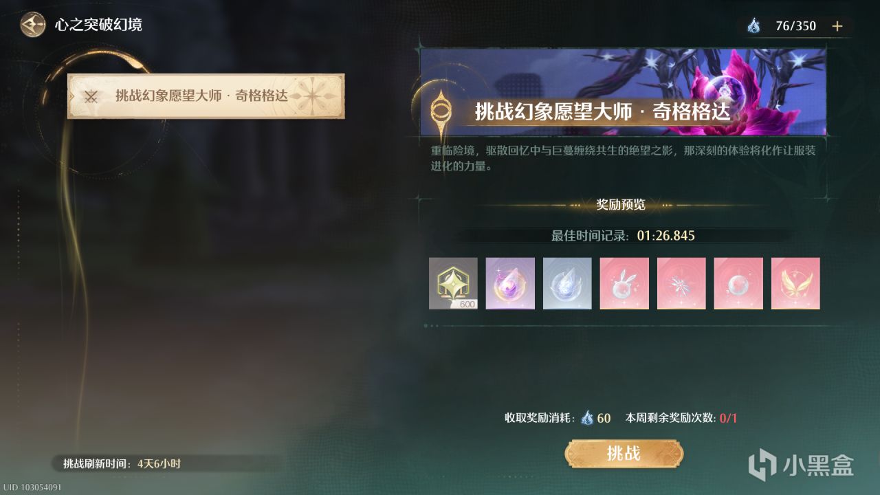
Task: Check the pink snowflake sparkle reward
Action: pyautogui.click(x=681, y=283)
